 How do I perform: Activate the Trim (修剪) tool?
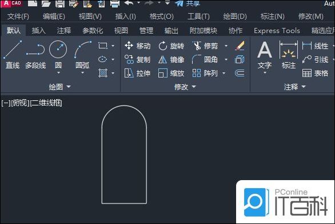pos(205,46)
